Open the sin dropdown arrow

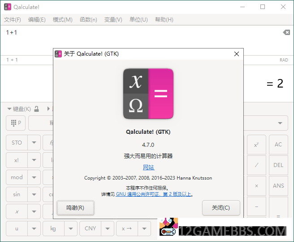pos(34,194)
